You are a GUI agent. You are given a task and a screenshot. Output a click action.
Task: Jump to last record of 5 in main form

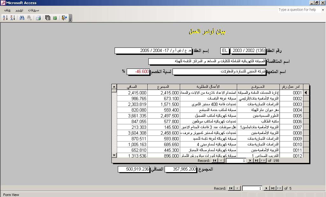coord(273,188)
